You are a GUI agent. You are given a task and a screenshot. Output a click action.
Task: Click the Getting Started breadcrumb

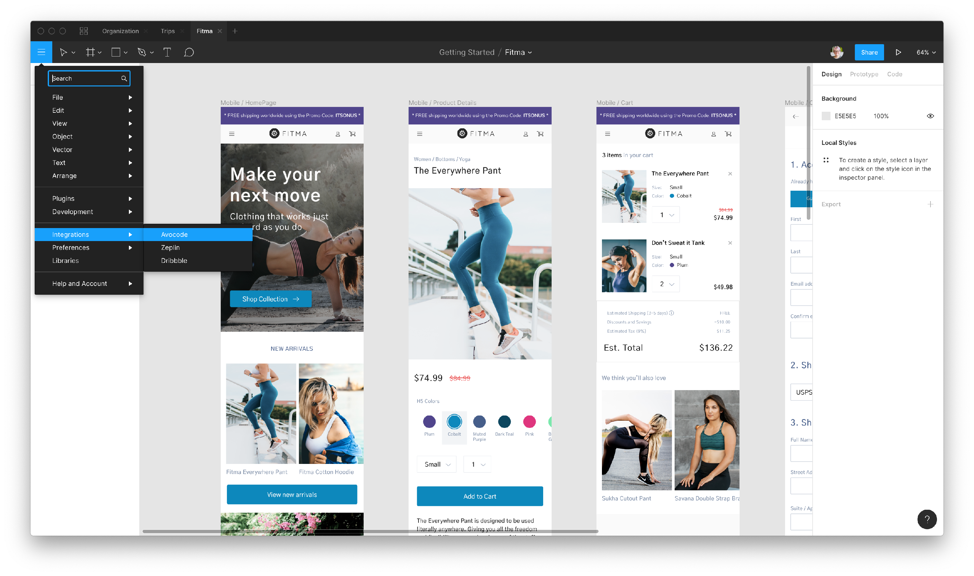[x=467, y=52]
